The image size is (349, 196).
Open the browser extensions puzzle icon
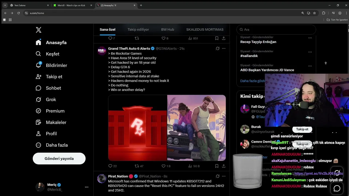pyautogui.click(x=324, y=13)
